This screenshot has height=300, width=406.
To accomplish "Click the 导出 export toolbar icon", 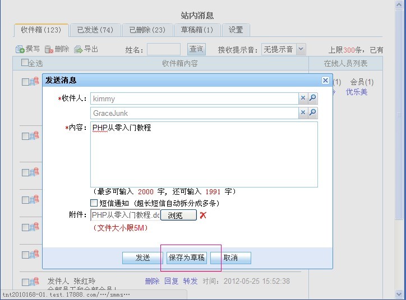I will point(79,49).
